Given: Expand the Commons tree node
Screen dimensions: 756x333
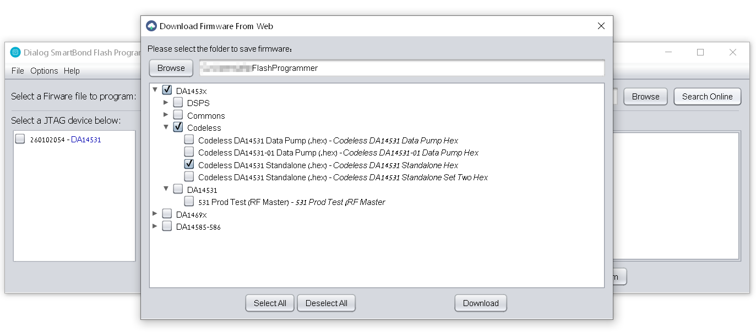Looking at the screenshot, I should tap(166, 115).
